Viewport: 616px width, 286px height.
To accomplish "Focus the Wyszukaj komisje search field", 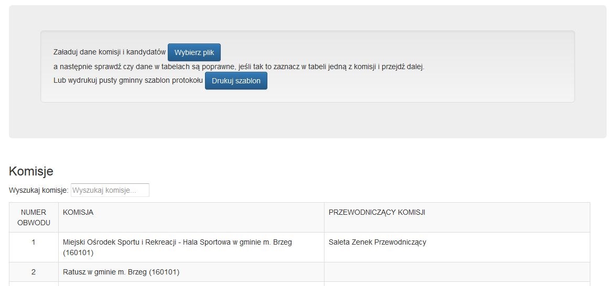I will click(110, 190).
